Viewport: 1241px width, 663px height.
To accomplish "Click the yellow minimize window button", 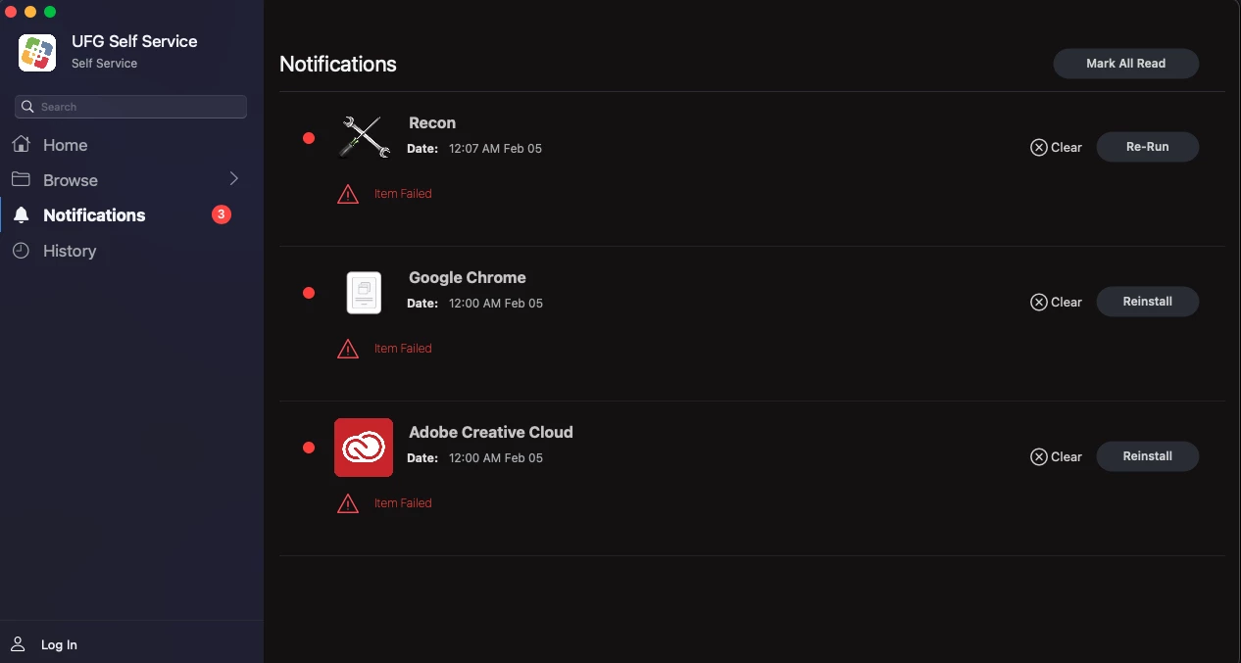I will 30,12.
